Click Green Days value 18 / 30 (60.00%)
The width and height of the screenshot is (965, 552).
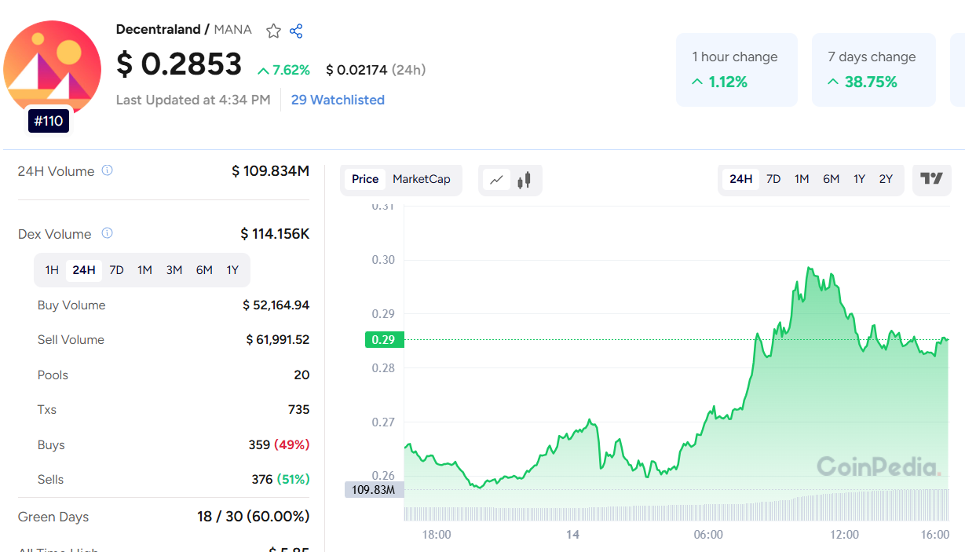[253, 517]
